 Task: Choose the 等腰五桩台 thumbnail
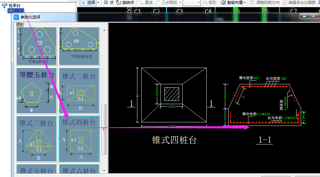36,91
